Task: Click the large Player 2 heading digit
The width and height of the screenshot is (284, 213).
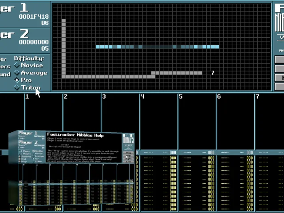Action: tap(24, 34)
